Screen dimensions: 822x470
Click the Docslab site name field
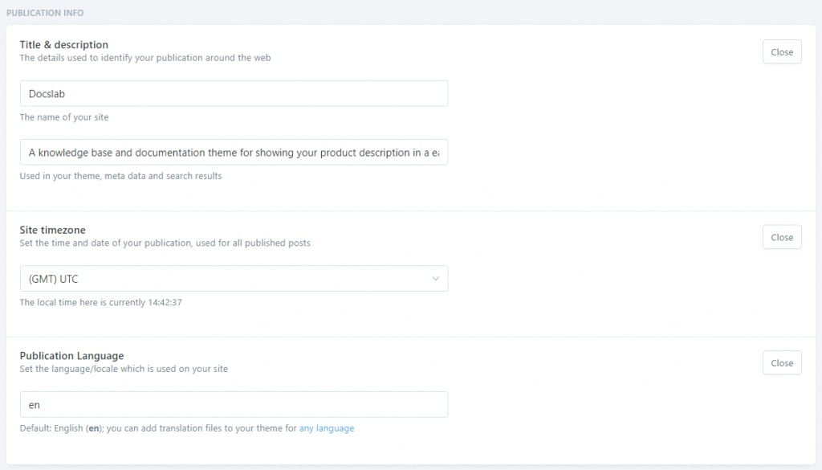234,93
